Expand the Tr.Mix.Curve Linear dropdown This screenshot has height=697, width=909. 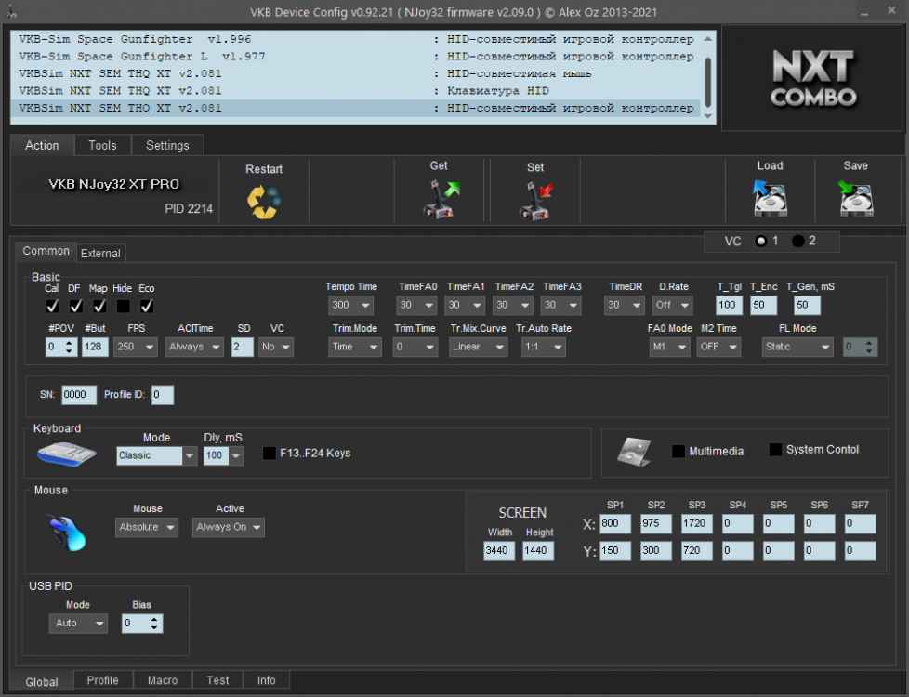tap(478, 347)
